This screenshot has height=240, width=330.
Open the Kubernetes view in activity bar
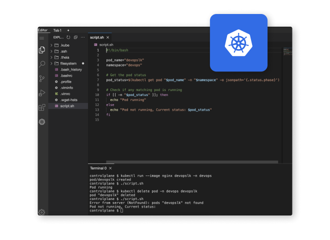[x=42, y=121]
